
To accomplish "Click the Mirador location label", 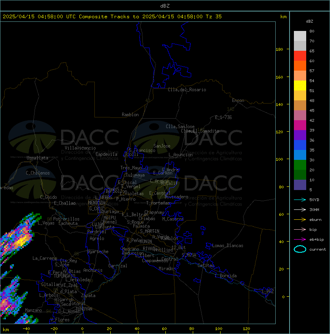I will click(x=167, y=269).
